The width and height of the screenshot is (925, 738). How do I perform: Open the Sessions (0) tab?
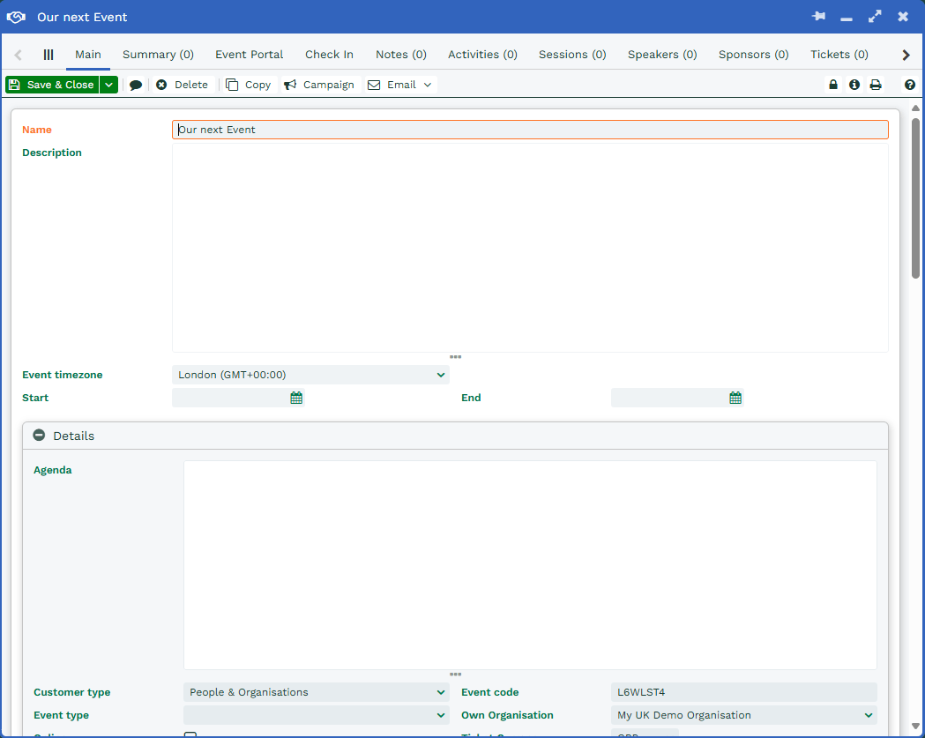pos(572,55)
